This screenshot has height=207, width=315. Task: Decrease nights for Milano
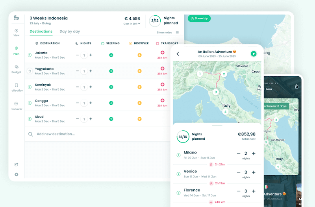click(239, 153)
